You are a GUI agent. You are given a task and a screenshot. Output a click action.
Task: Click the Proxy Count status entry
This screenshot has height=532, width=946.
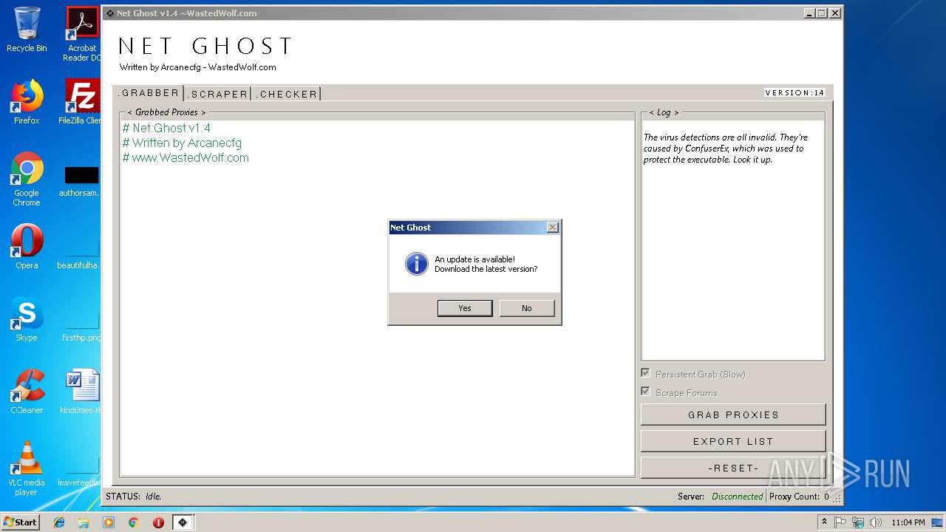point(799,497)
